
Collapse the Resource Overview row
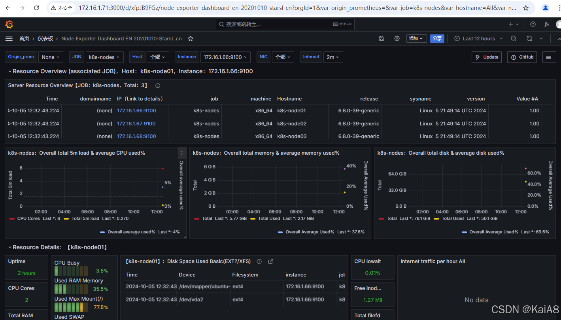click(x=10, y=71)
